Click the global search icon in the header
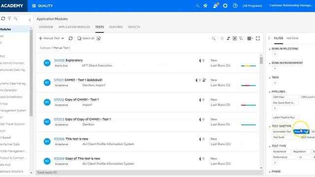Screen dimensions: 315x177 pyautogui.click(x=197, y=5)
